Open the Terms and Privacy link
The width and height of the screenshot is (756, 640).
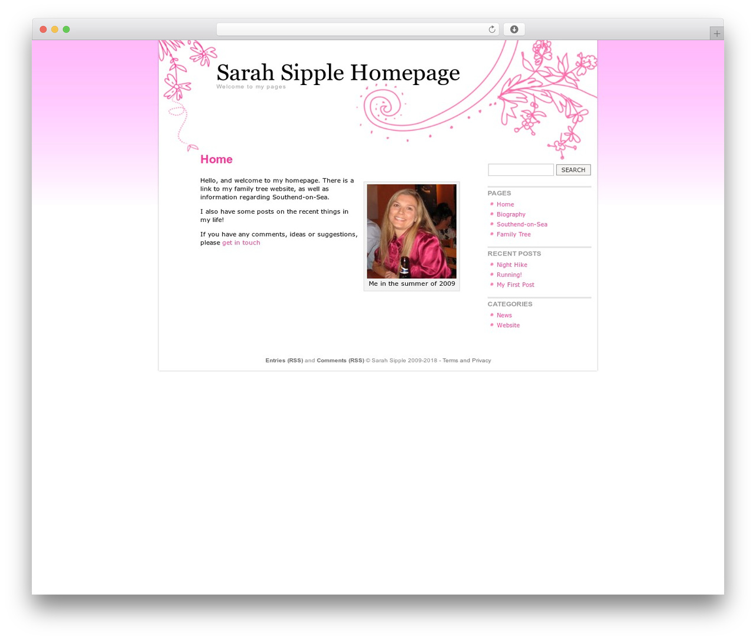point(467,360)
